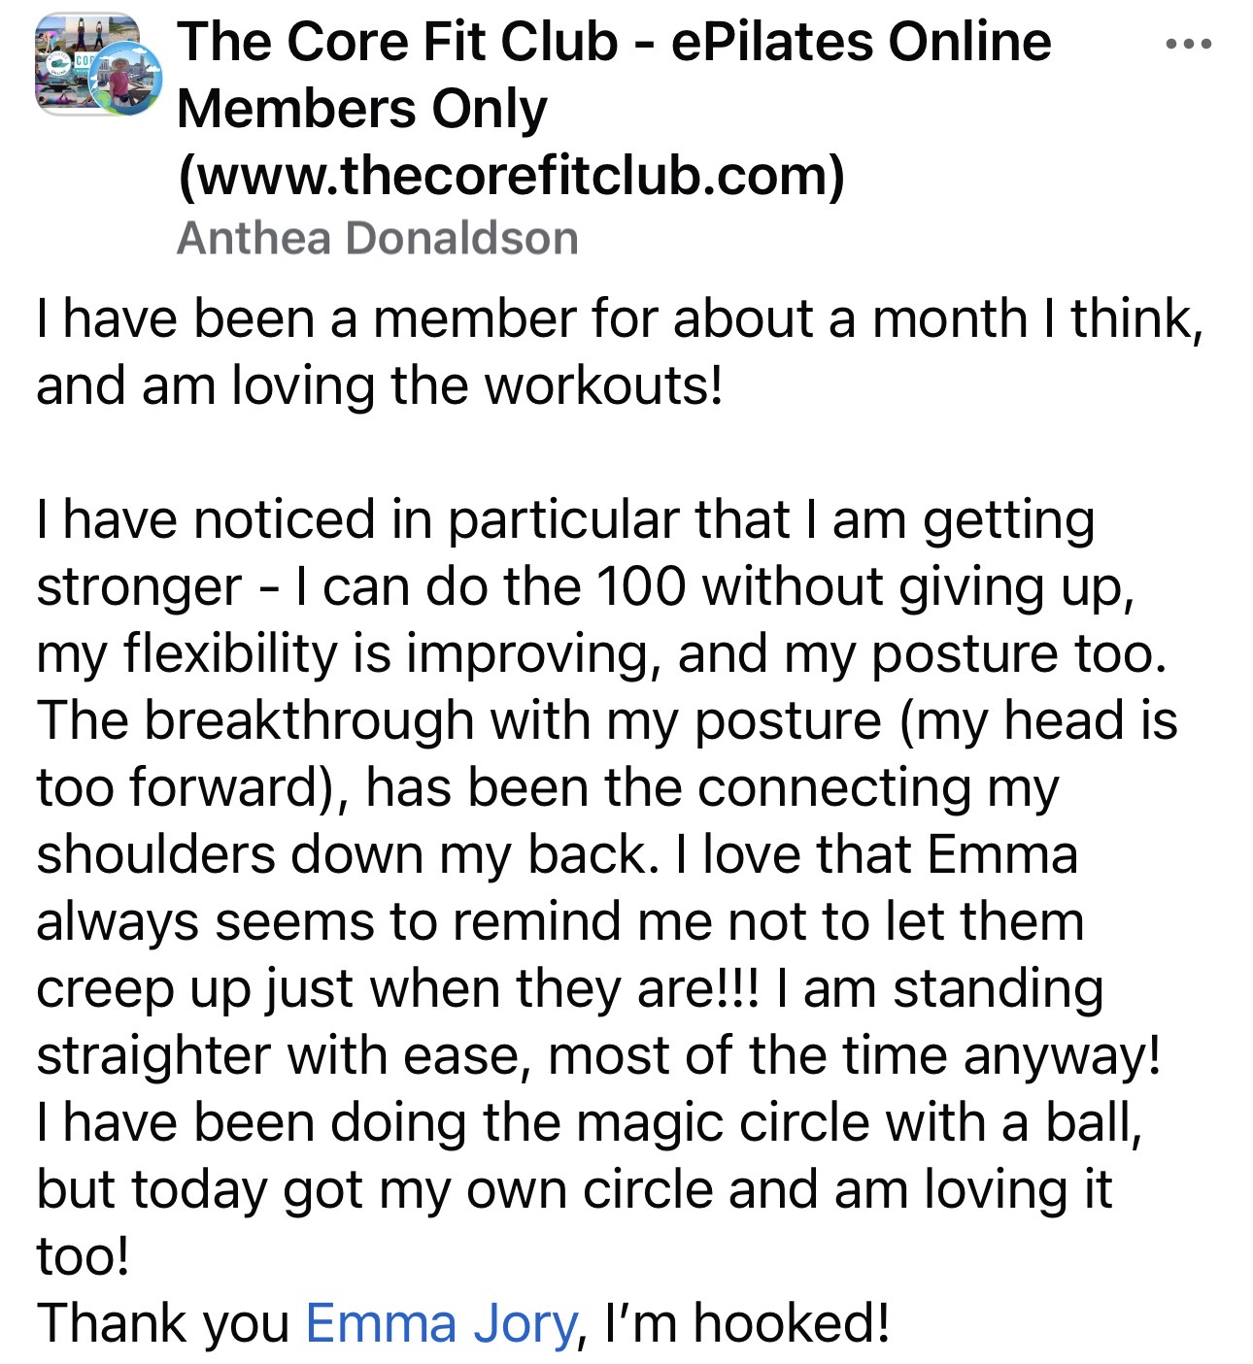
Task: Open The Core Fit Club group title
Action: pyautogui.click(x=613, y=42)
